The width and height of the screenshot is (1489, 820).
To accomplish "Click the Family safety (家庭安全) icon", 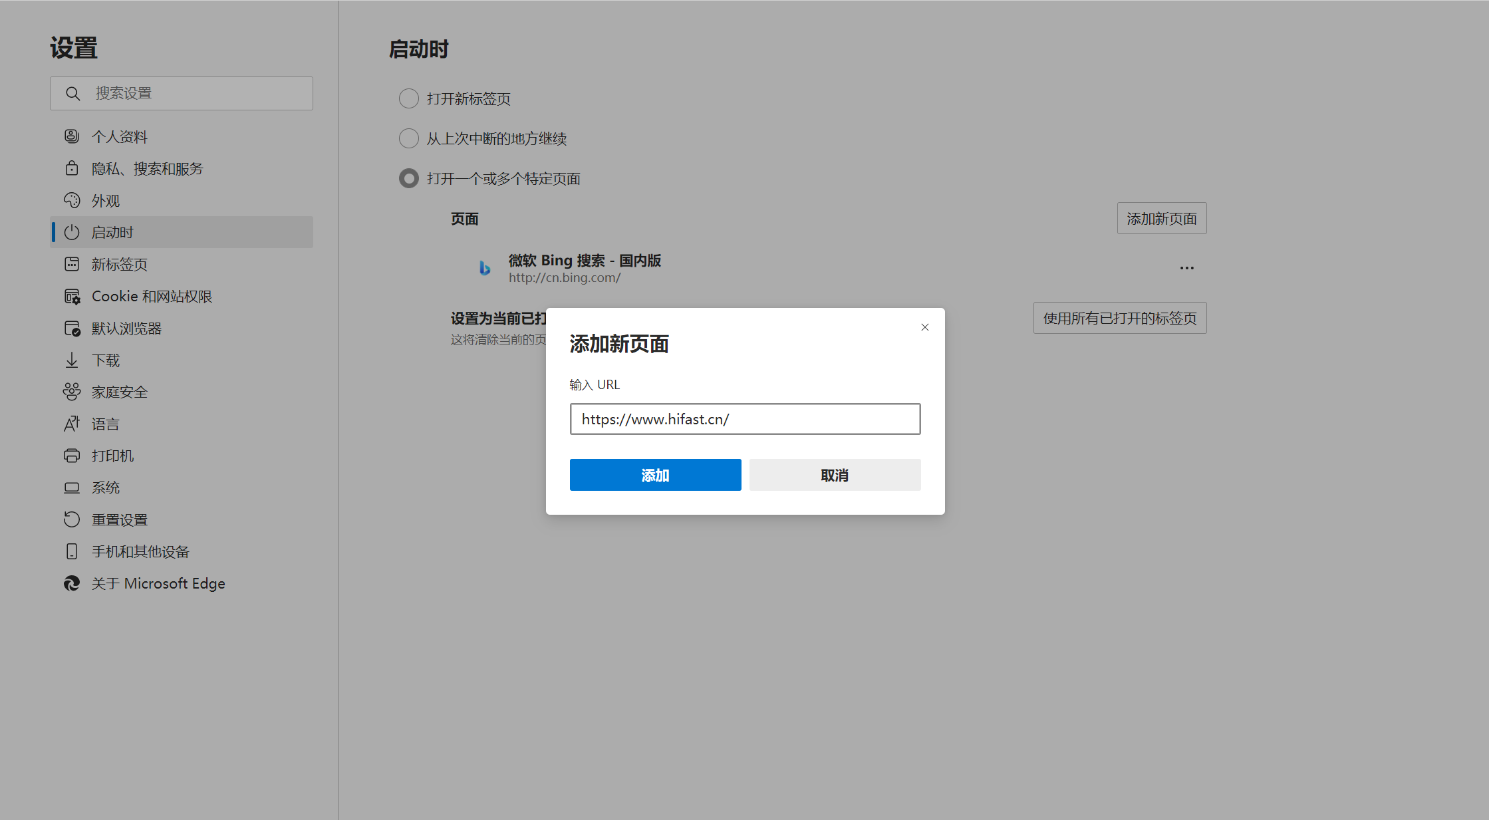I will (x=72, y=392).
